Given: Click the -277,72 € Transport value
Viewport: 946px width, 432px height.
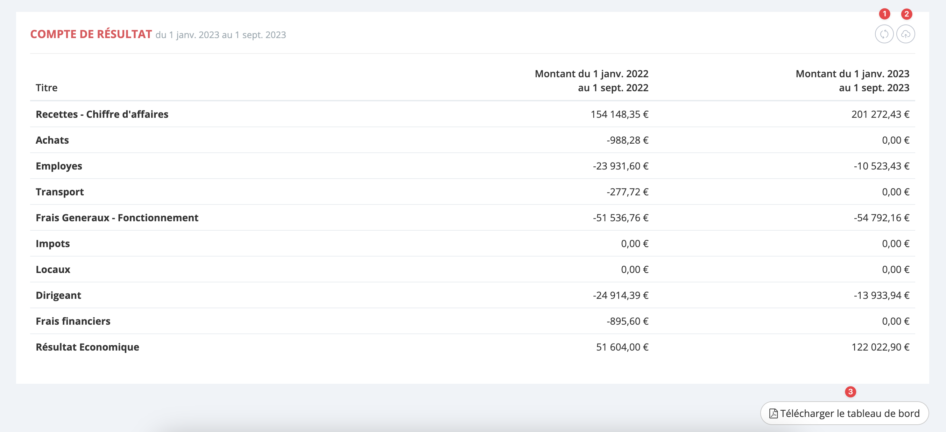Looking at the screenshot, I should click(x=627, y=192).
